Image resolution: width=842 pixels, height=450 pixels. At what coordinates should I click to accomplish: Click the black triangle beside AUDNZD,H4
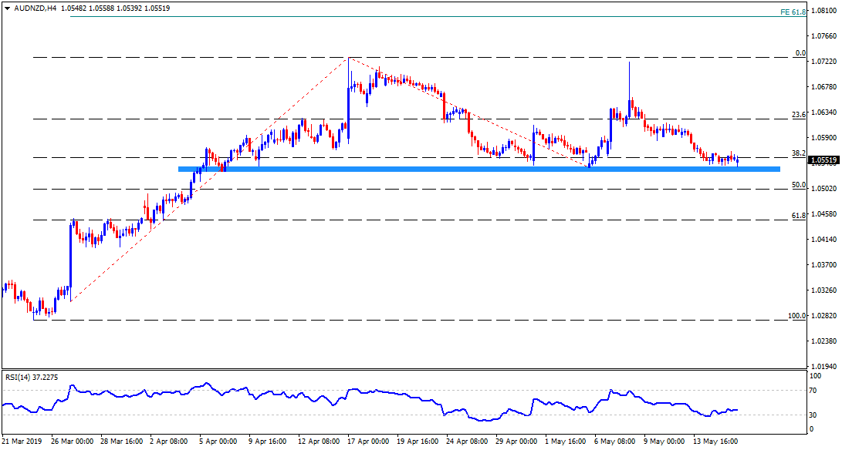coord(7,8)
